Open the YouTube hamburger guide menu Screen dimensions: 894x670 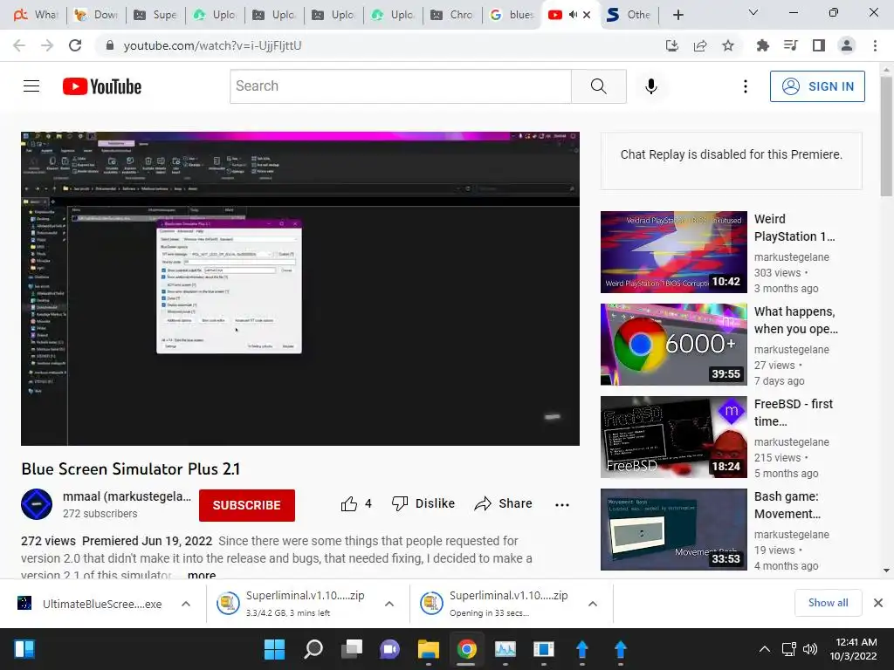[x=31, y=86]
